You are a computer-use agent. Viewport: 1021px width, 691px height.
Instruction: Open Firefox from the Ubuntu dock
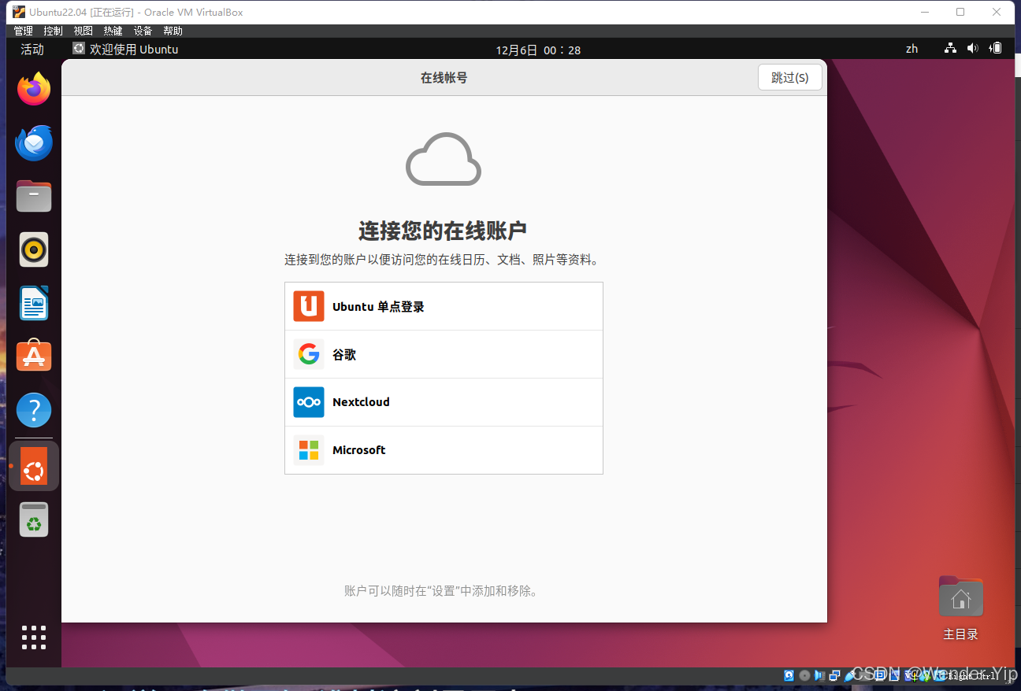click(x=34, y=89)
